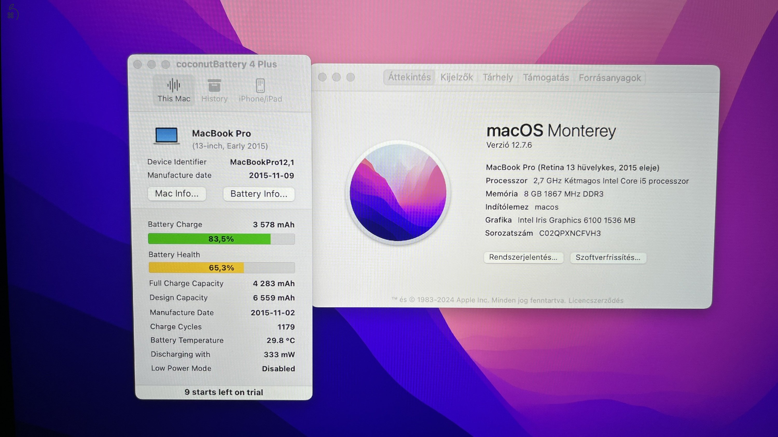
Task: Click the '333 mW' discharging value
Action: tap(279, 355)
